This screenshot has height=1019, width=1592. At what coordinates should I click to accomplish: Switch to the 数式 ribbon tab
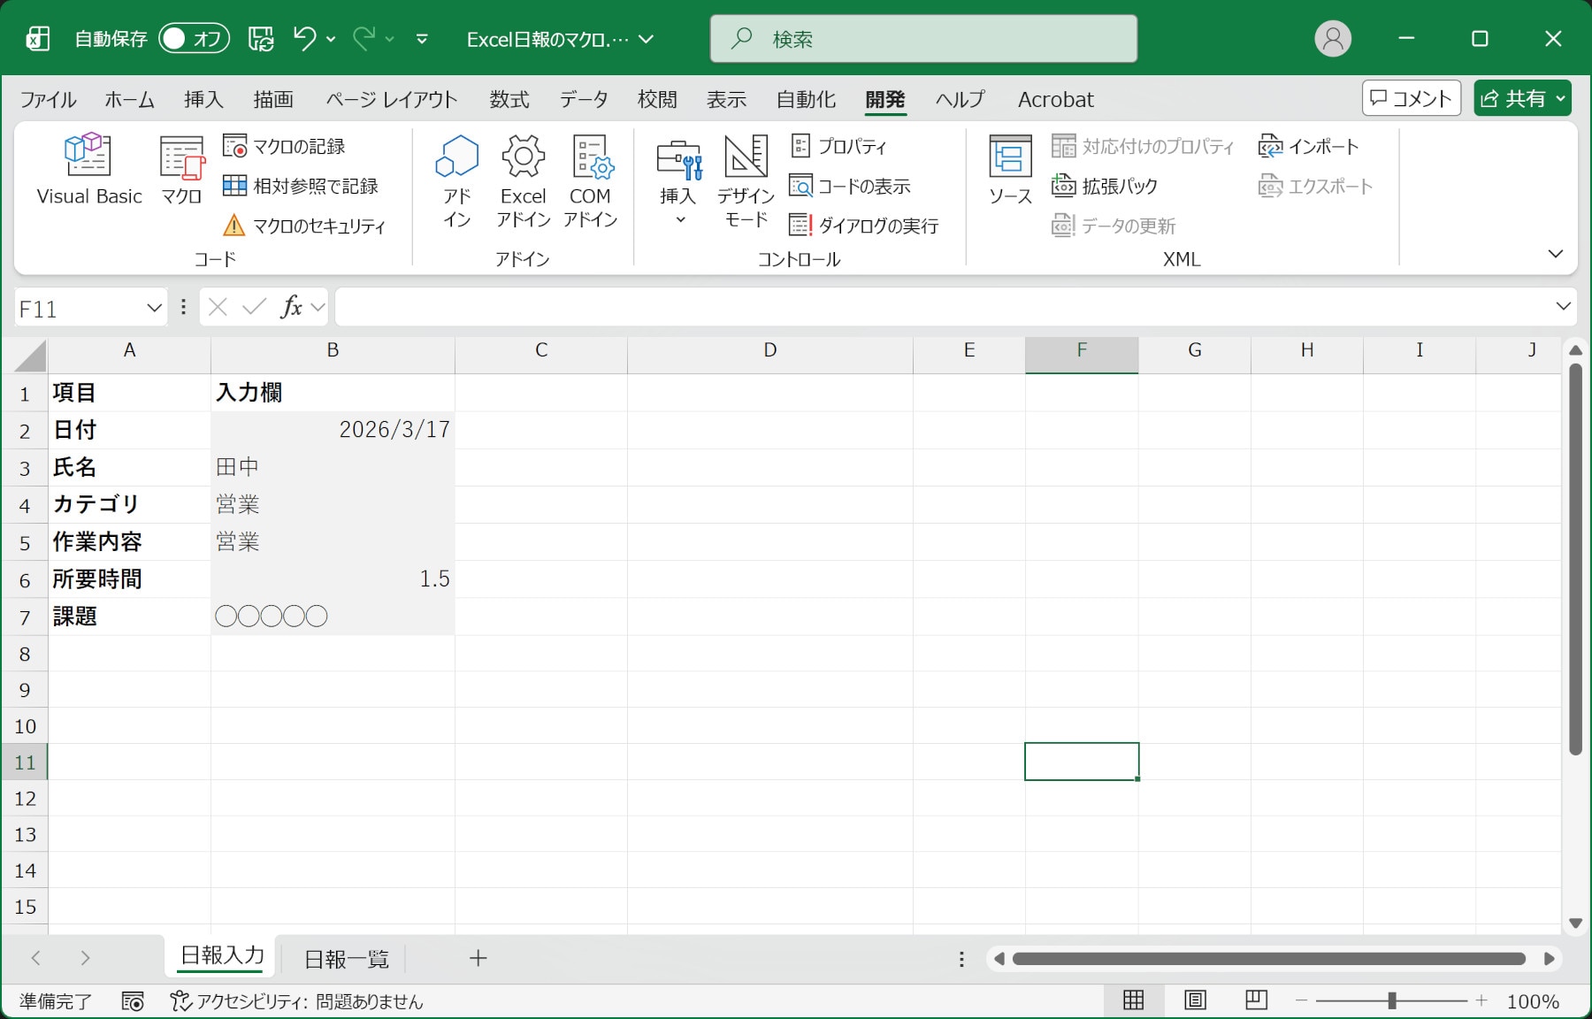click(x=509, y=99)
